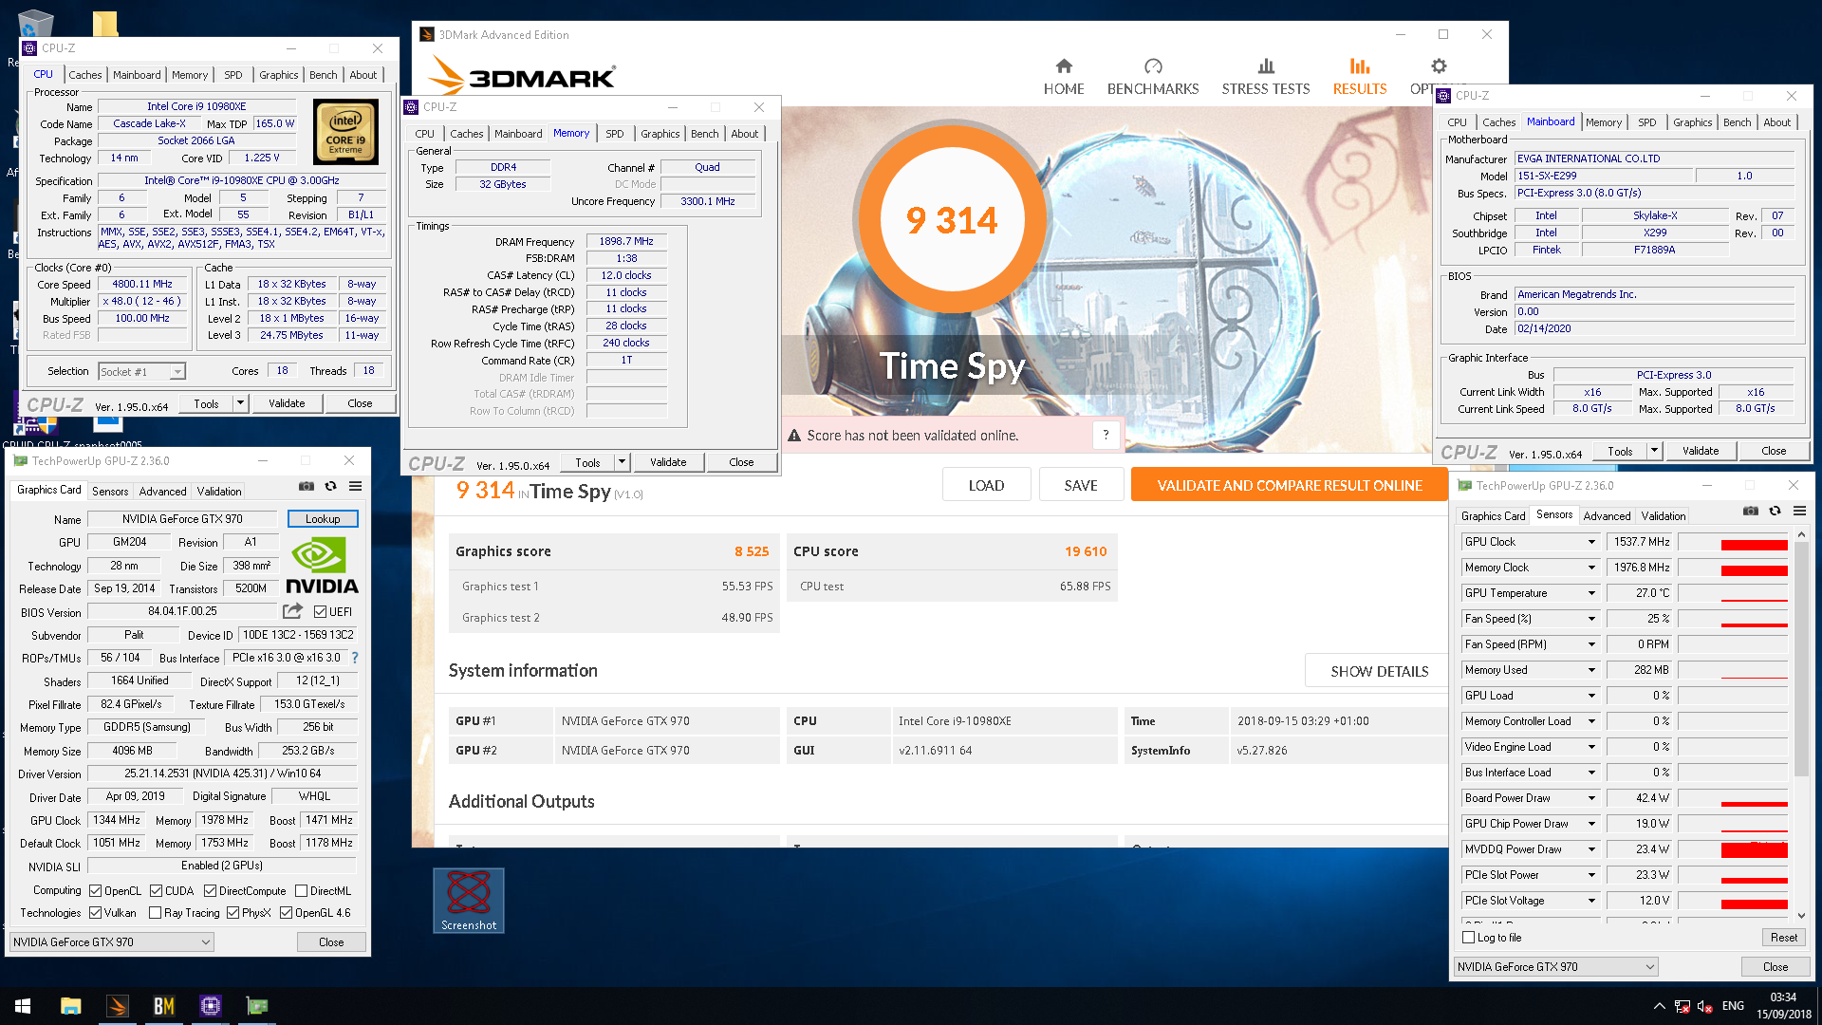
Task: Click the GPU-Z Sensors vertical scrollbar
Action: pos(1801,725)
